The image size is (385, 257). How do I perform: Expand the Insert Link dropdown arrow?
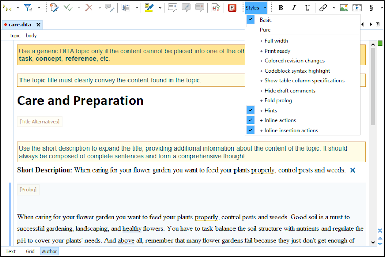tap(334, 8)
